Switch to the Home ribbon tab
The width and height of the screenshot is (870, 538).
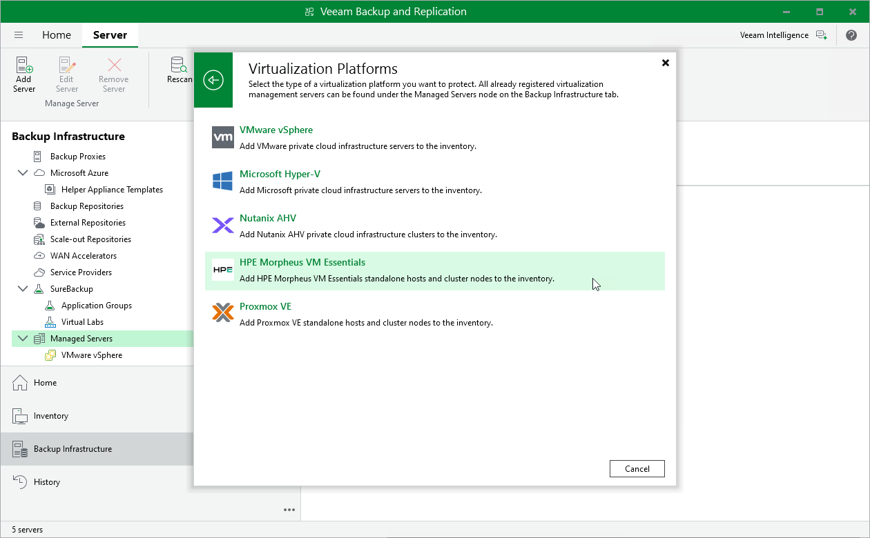57,35
